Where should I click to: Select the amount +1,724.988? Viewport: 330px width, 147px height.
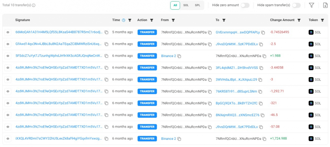click(279, 138)
